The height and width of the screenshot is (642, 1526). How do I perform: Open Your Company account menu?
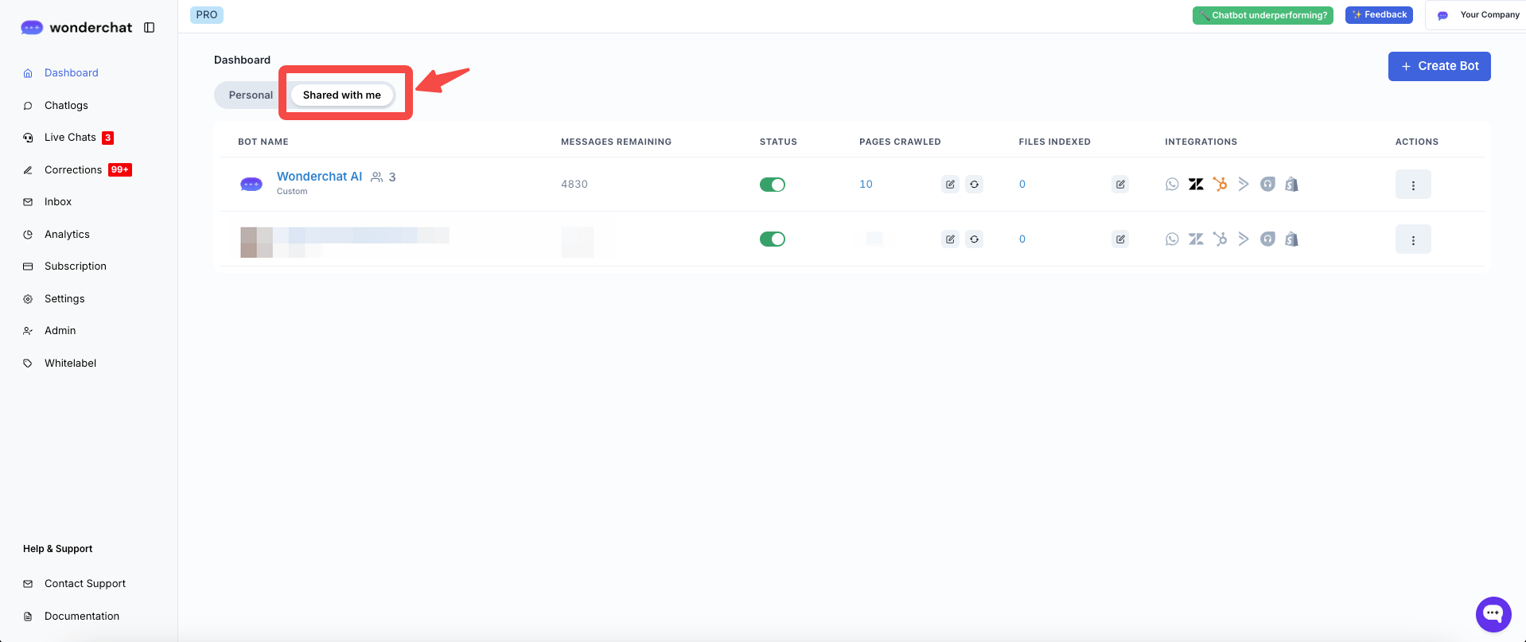pyautogui.click(x=1477, y=15)
